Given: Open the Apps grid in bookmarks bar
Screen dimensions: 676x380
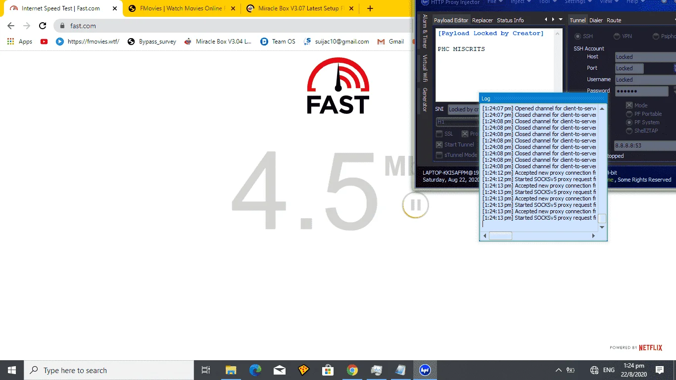Looking at the screenshot, I should tap(20, 42).
